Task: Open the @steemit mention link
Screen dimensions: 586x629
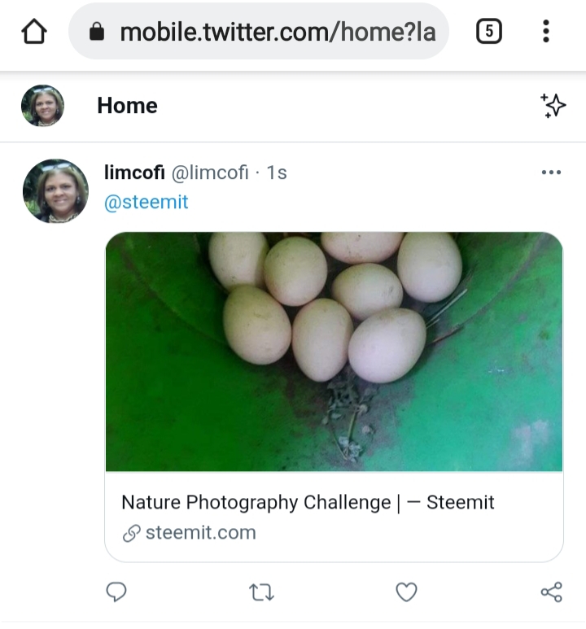Action: [146, 202]
